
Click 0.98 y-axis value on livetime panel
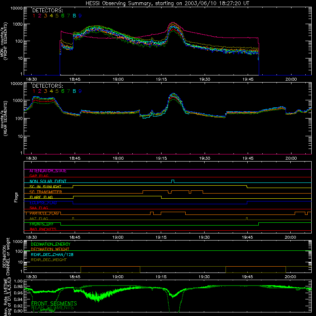click(18, 286)
